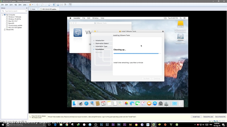
Task: Open iTunes from the dock
Action: pos(144,103)
